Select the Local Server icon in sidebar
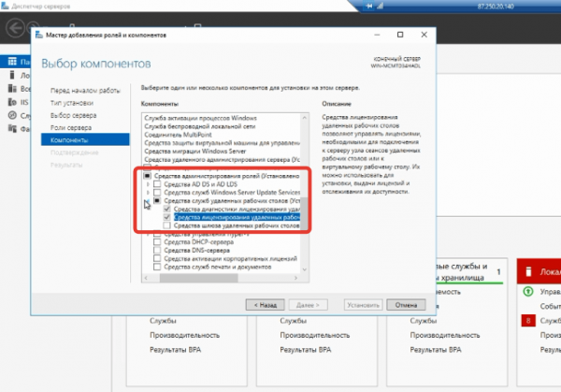 [12, 75]
